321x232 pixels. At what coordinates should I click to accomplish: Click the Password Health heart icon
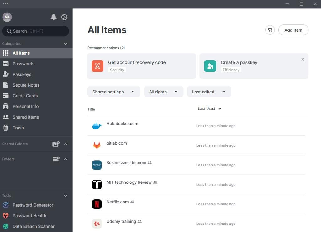[6, 216]
